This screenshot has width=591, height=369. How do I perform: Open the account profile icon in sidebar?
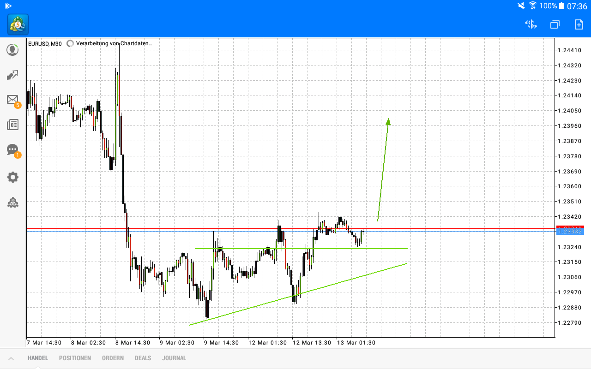pos(12,50)
